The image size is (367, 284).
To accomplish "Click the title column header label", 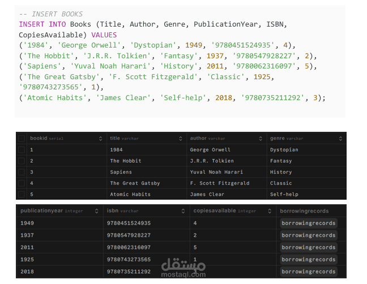I will pos(115,138).
